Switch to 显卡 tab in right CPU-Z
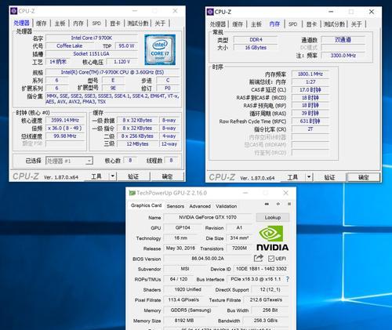This screenshot has height=330, width=392. (x=311, y=24)
